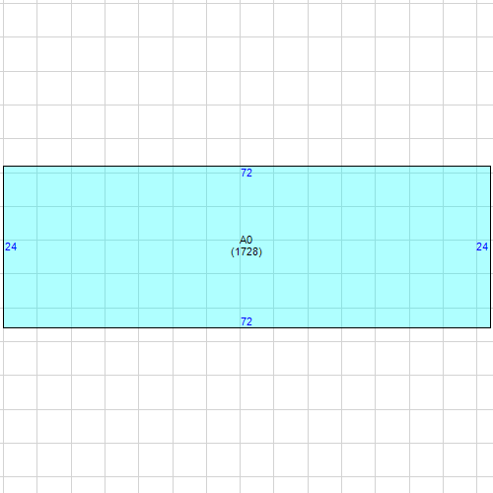Select the A0 area label
Screen dimensions: 493x493
point(246,240)
